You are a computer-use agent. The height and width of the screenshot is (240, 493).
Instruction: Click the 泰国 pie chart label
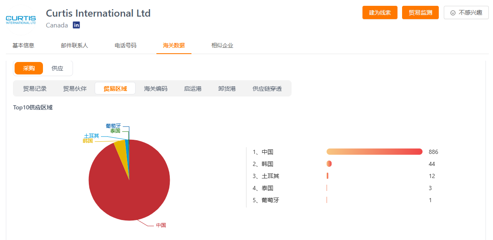tap(116, 131)
